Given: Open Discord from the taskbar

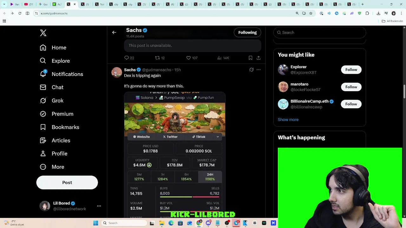Looking at the screenshot, I should point(208,223).
